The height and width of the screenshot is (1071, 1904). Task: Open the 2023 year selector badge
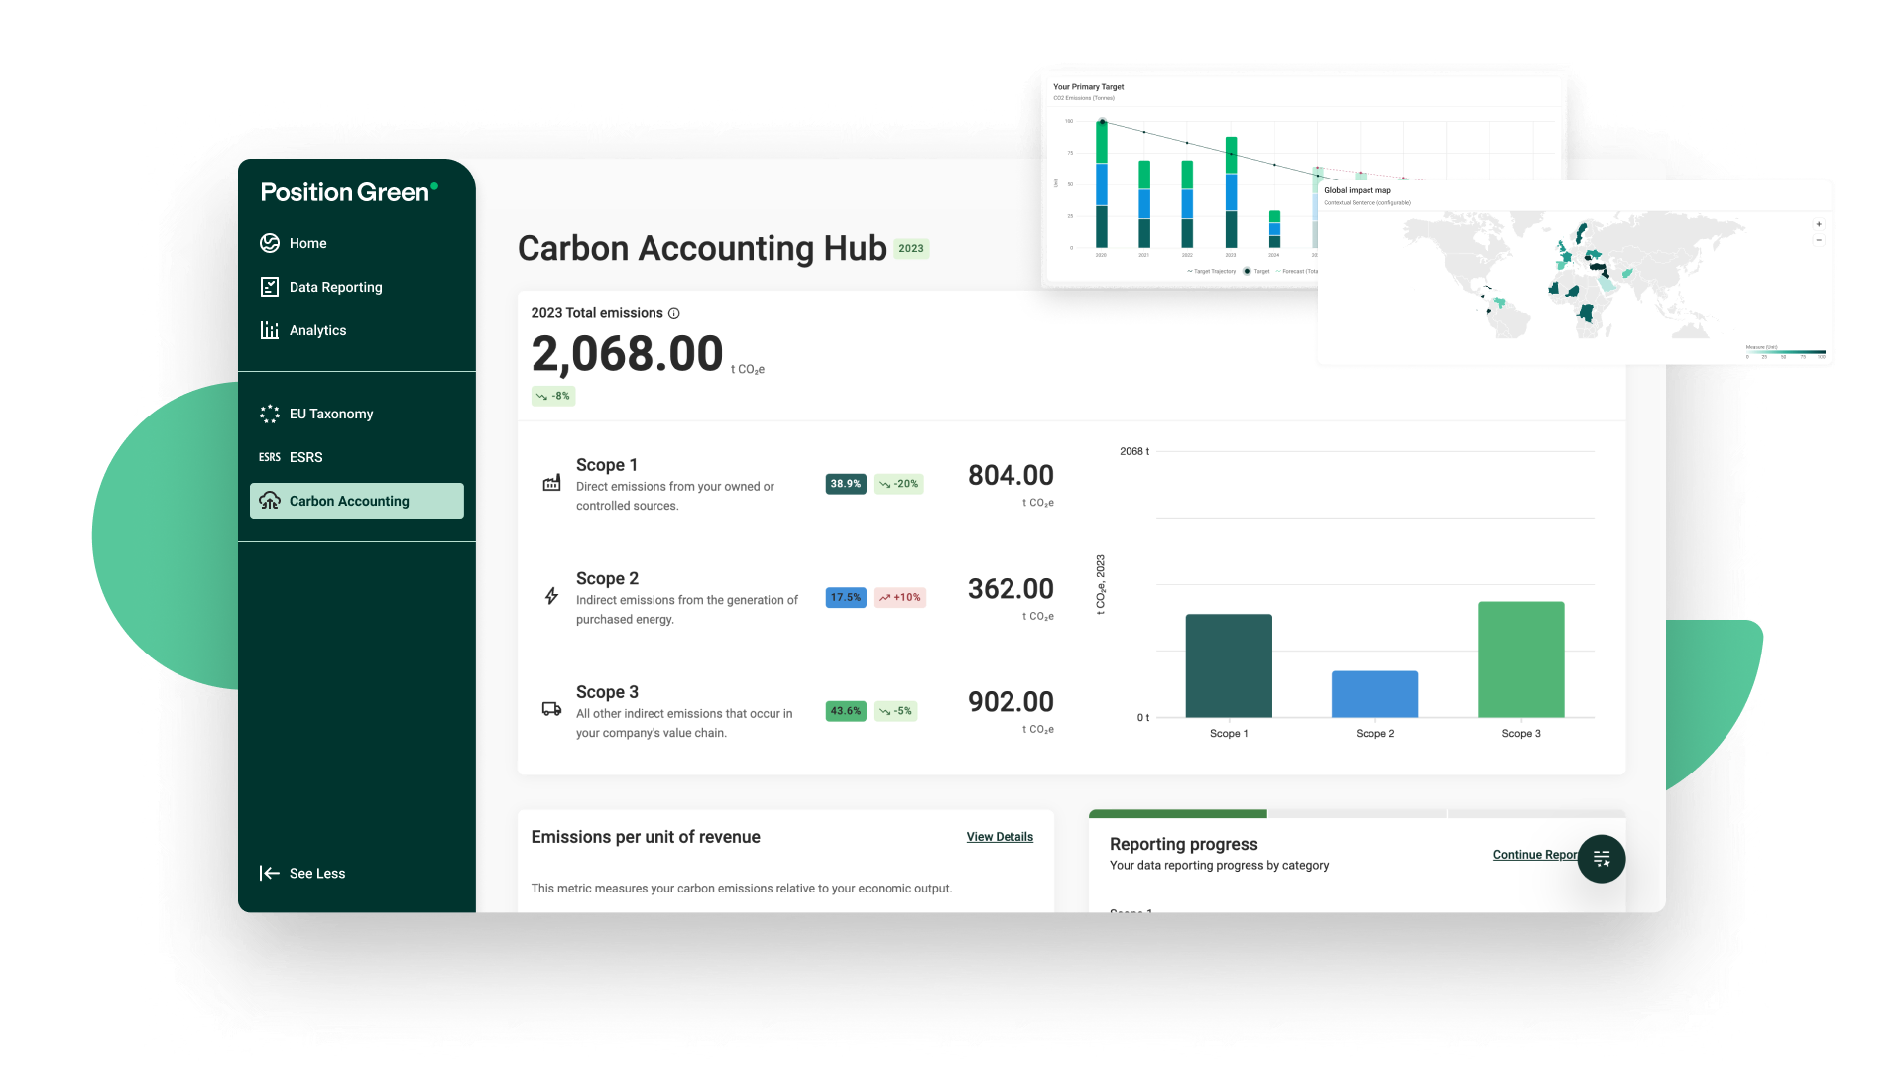(x=910, y=249)
